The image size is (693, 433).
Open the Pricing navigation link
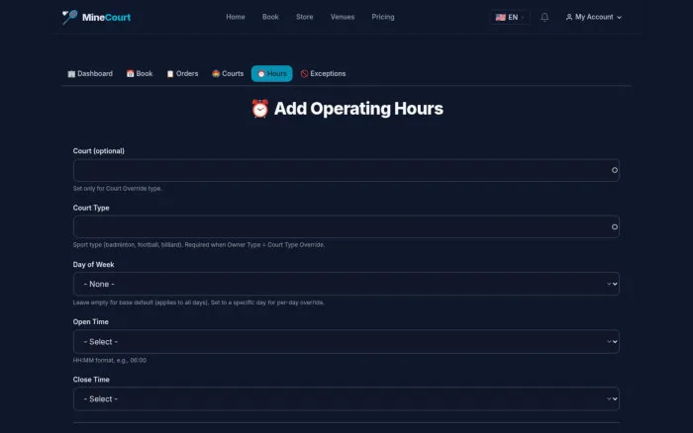pos(383,17)
